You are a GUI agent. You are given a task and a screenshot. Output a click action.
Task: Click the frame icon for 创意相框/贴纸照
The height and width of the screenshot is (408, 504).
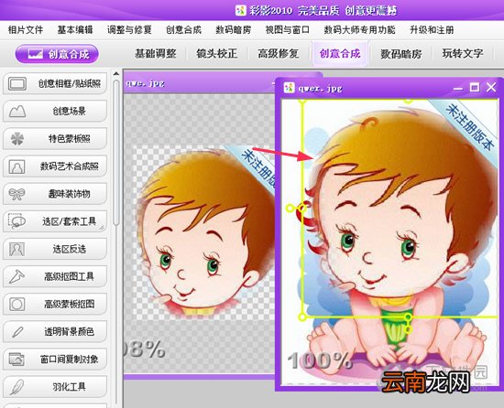coord(17,84)
